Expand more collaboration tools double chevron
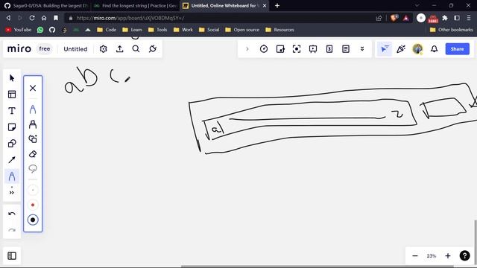This screenshot has width=477, height=268. (x=362, y=49)
